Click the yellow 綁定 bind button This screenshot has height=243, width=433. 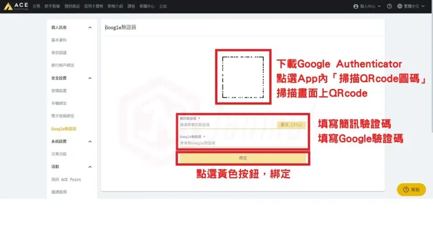tap(243, 158)
